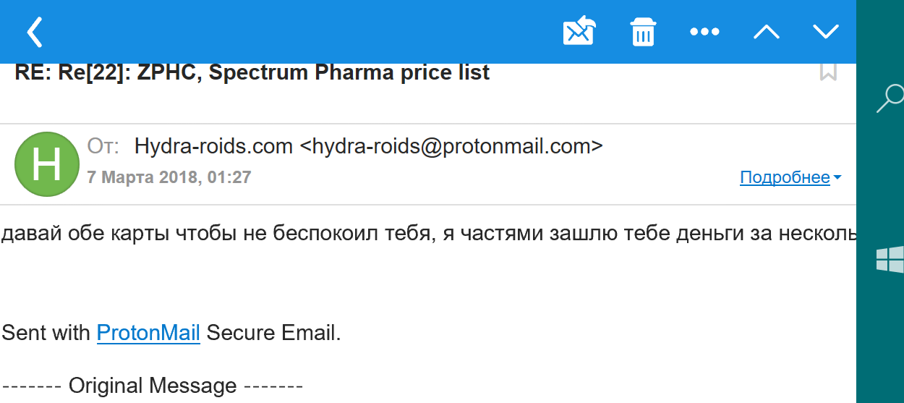Click the Original Message separator line
Screen dimensions: 904x403
click(152, 386)
